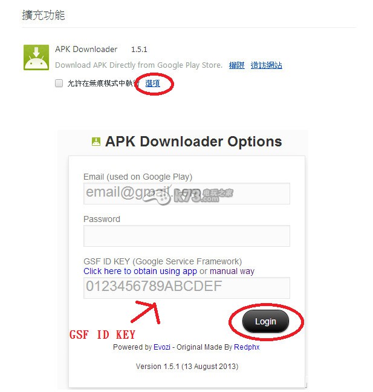The image size is (373, 392).
Task: Visit the 造訪網站 website link
Action: click(x=267, y=65)
